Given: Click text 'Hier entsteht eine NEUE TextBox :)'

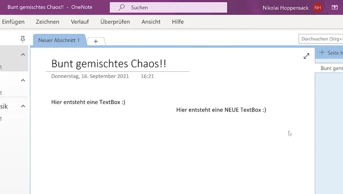Looking at the screenshot, I should point(221,110).
